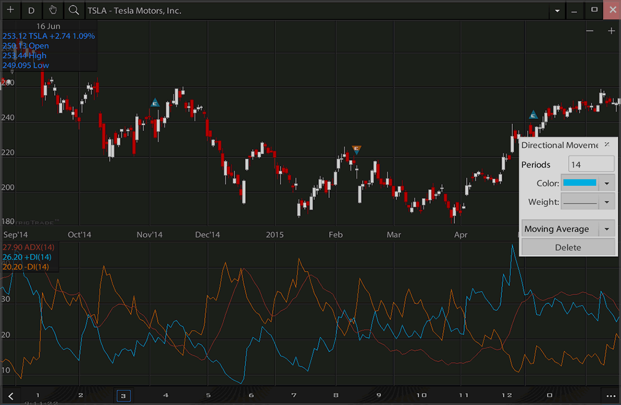The width and height of the screenshot is (621, 405).
Task: Expand the symbol dropdown arrow in title bar
Action: coord(557,11)
